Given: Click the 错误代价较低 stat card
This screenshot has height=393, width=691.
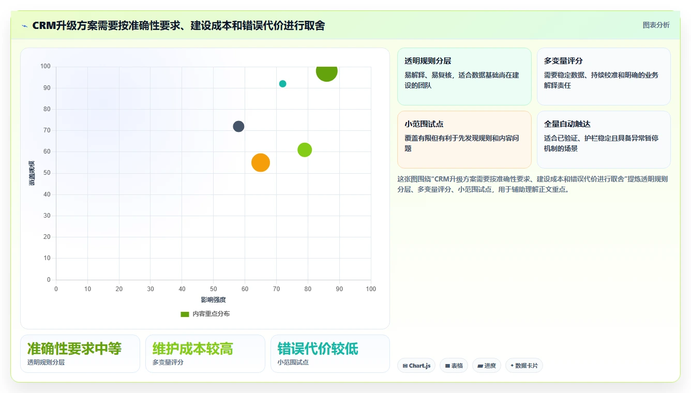Looking at the screenshot, I should (x=330, y=354).
